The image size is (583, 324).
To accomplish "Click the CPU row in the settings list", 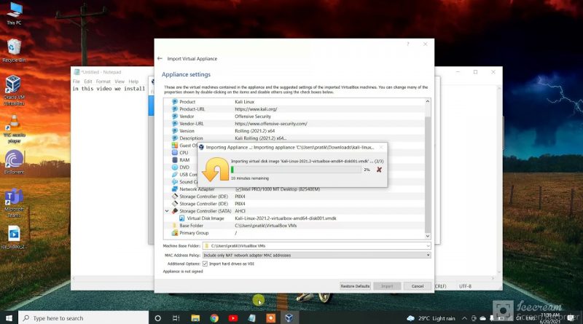I will tap(184, 153).
